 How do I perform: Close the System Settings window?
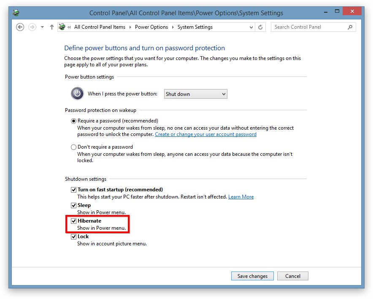[x=352, y=11]
